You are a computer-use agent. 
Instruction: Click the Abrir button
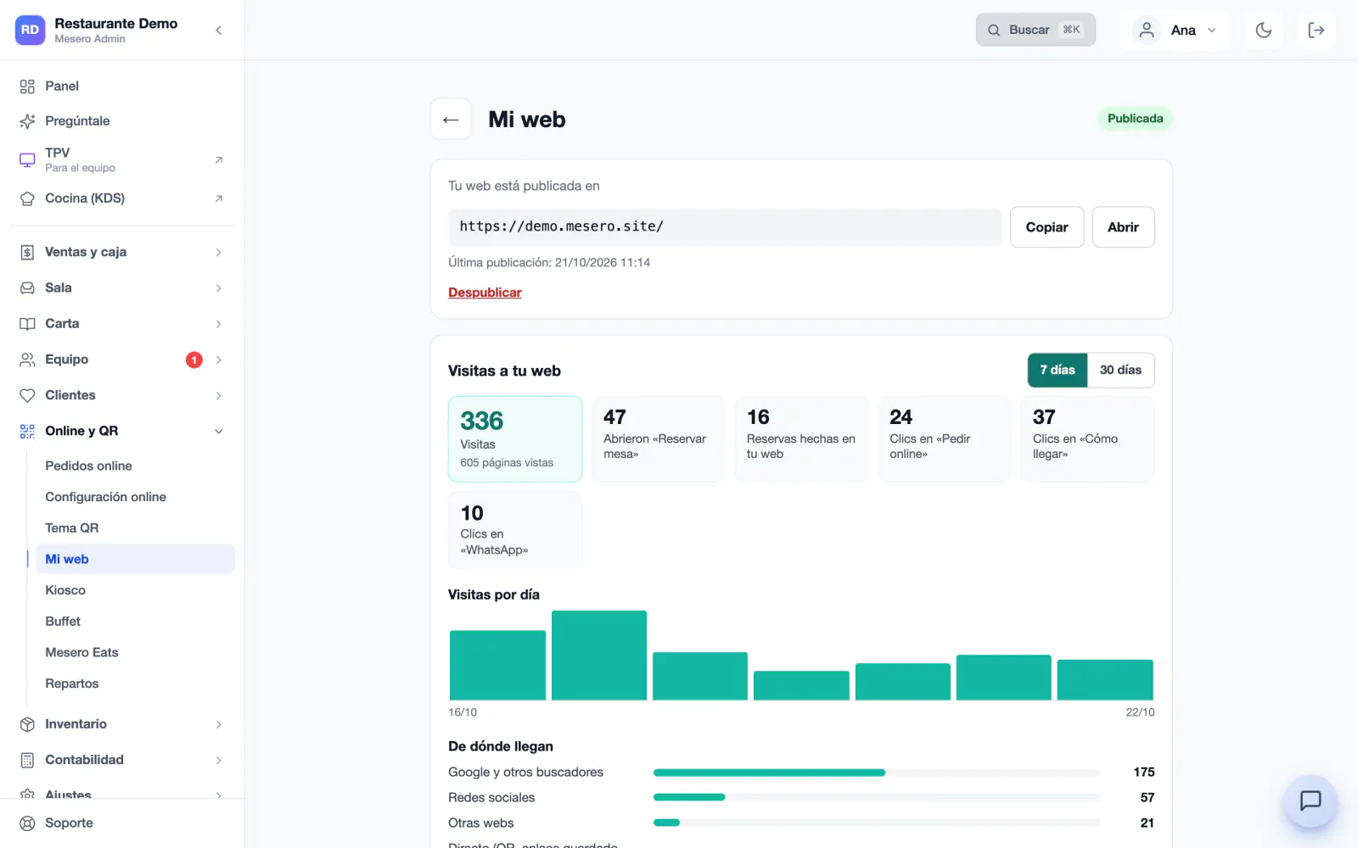click(1123, 227)
